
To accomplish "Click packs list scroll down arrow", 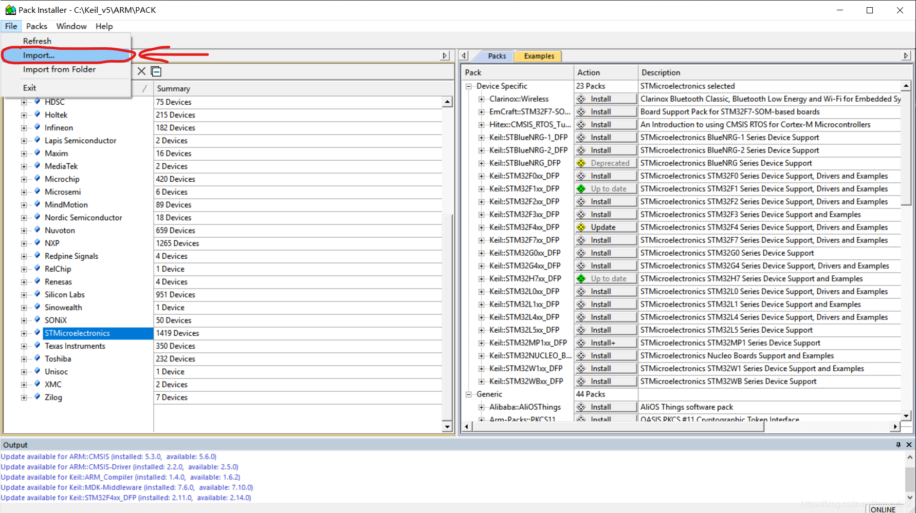I will [906, 416].
